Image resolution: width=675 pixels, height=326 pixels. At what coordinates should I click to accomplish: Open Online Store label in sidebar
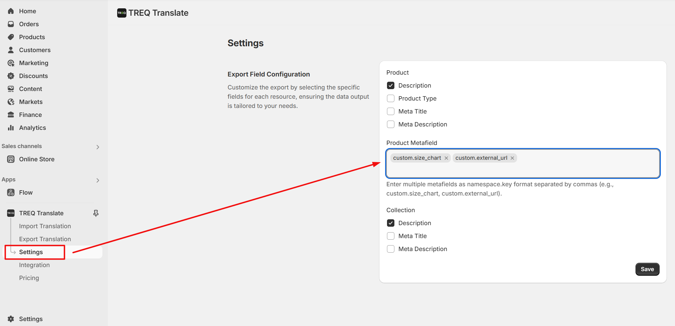coord(37,159)
